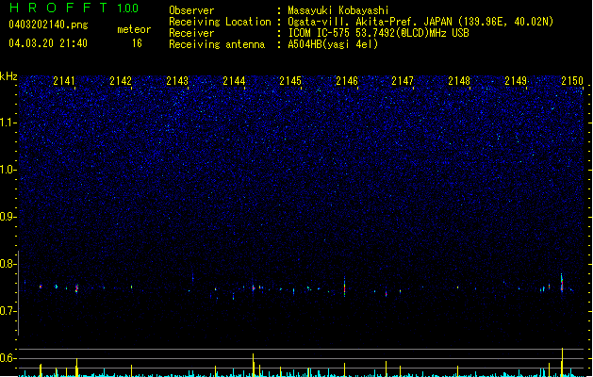Click the red meteor echo at 2146
Viewport: 593px width, 377px height.
click(x=344, y=287)
